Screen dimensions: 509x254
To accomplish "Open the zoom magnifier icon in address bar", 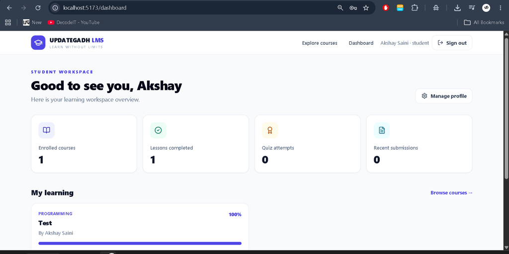I will pos(340,8).
